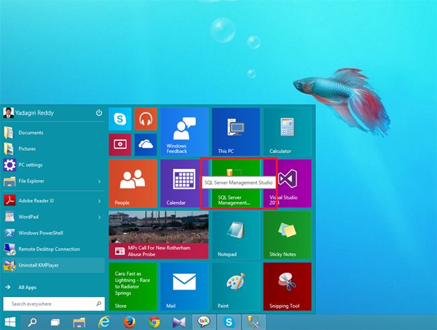The height and width of the screenshot is (330, 437).
Task: Open the Rotherham news story tile
Action: point(159,235)
